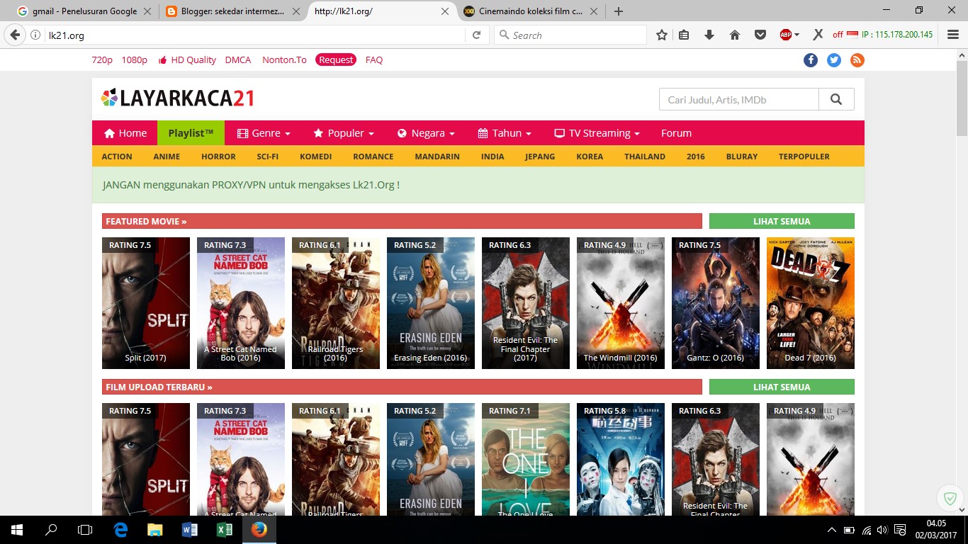
Task: Open a new browser tab
Action: coord(619,11)
